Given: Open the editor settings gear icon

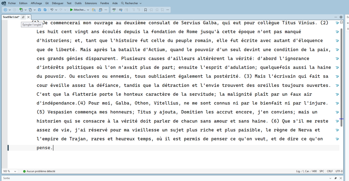Looking at the screenshot, I should click(341, 17).
